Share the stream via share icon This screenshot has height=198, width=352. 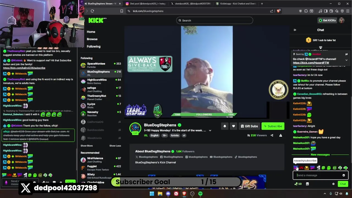click(272, 135)
